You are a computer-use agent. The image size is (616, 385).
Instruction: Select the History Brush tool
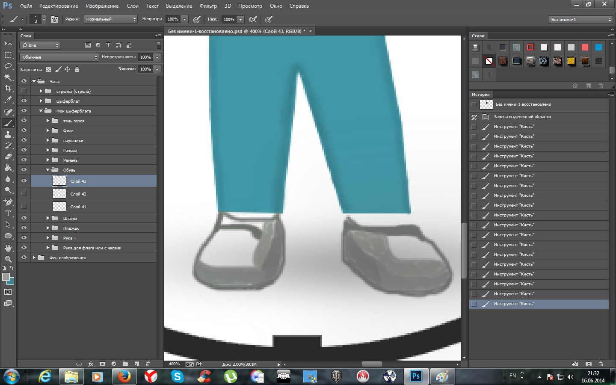tap(8, 145)
